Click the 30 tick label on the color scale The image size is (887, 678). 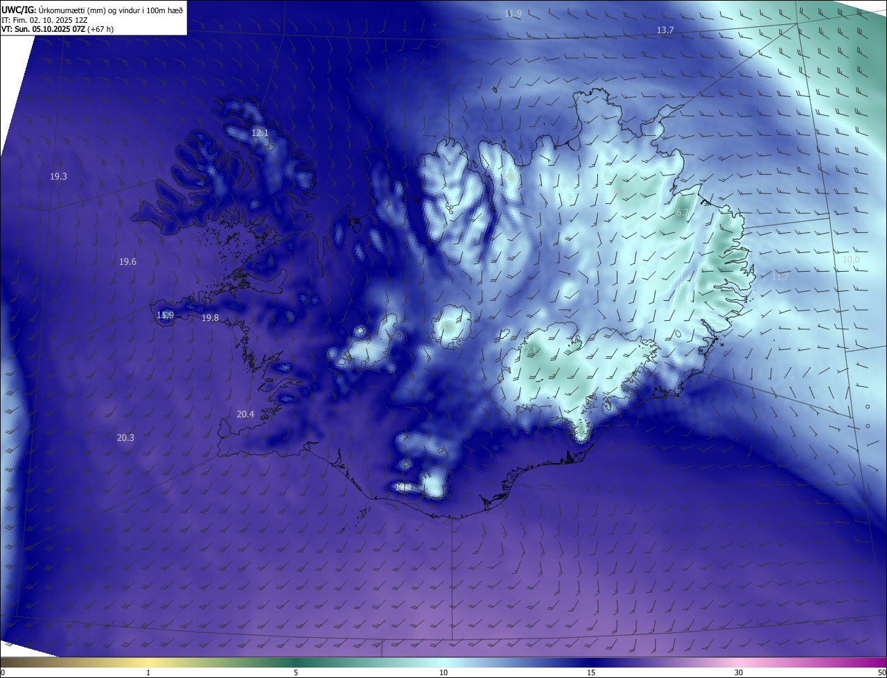pos(739,672)
